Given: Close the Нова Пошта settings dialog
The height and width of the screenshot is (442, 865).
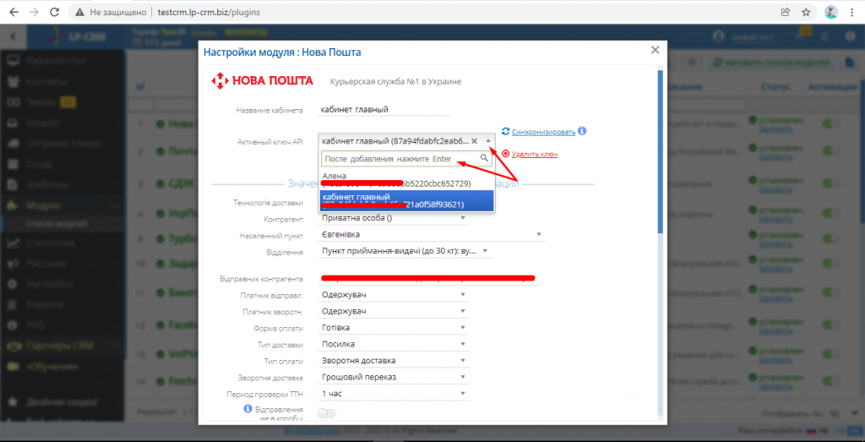Looking at the screenshot, I should [x=655, y=51].
